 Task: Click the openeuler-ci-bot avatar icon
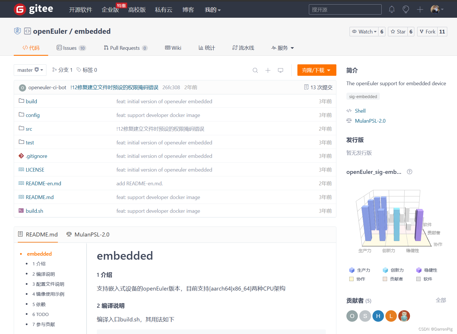(x=22, y=88)
